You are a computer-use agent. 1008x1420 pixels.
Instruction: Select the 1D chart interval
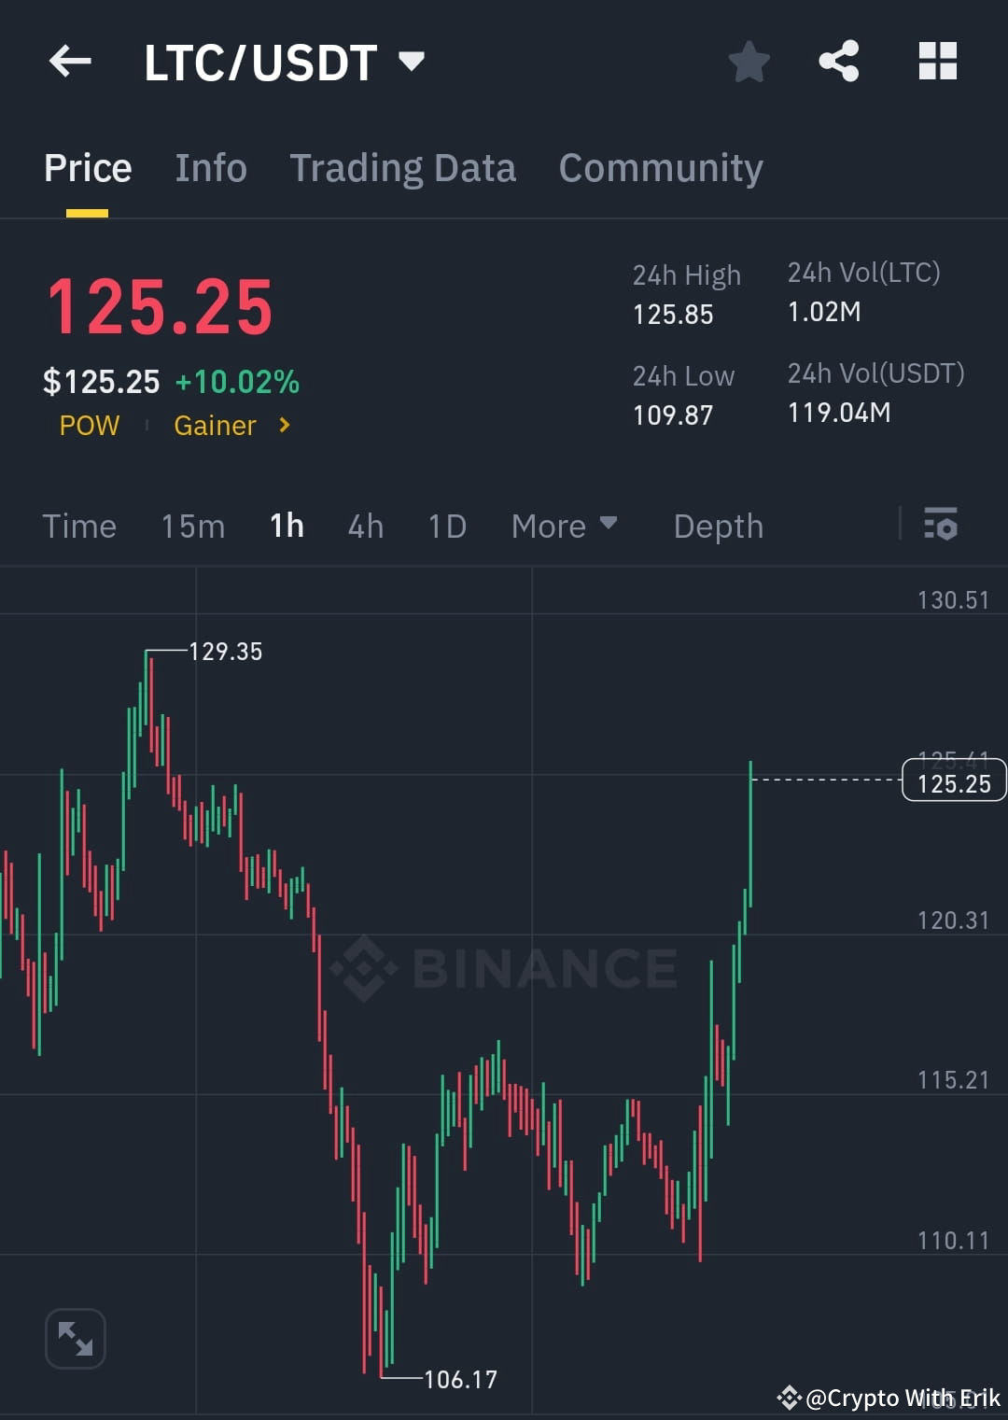[446, 526]
